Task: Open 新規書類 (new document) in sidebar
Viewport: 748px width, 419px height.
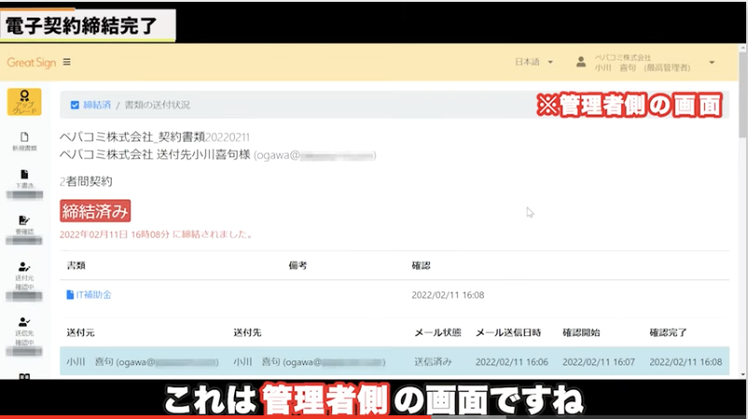Action: point(23,139)
